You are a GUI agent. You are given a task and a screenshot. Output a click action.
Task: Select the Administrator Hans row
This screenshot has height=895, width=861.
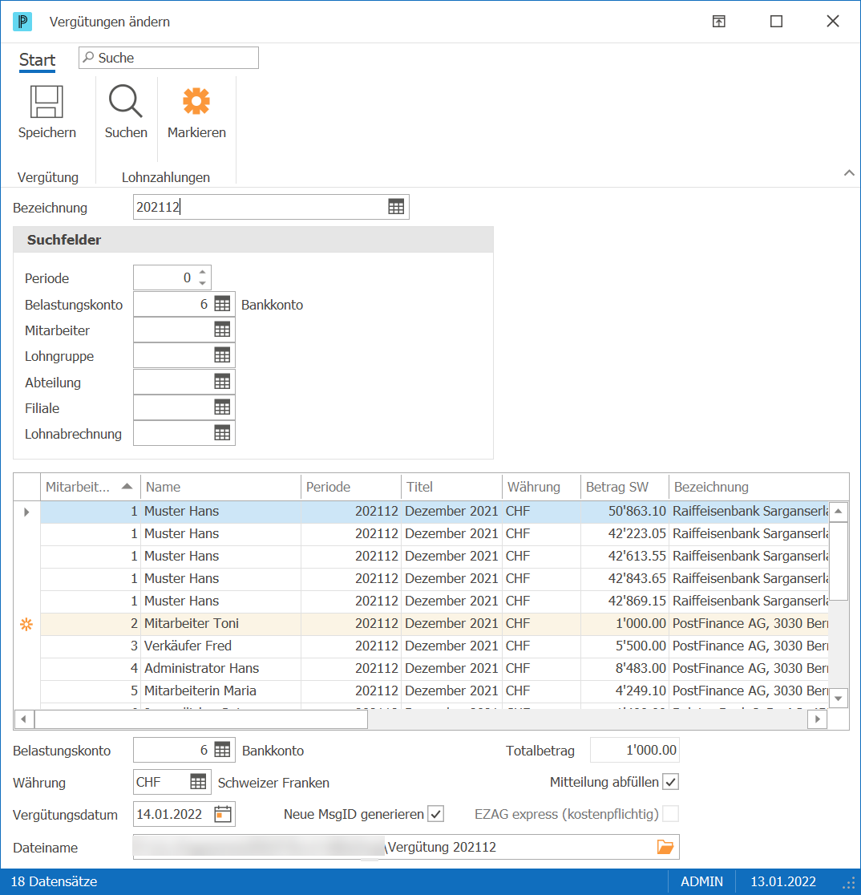(x=435, y=668)
